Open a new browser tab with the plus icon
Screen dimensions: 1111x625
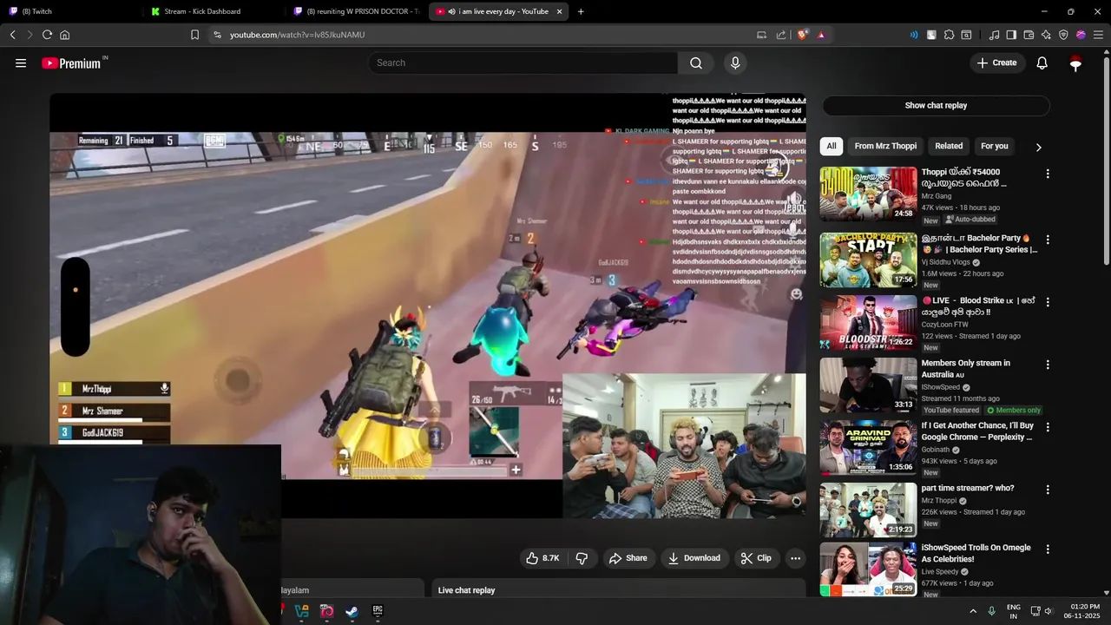pos(581,11)
